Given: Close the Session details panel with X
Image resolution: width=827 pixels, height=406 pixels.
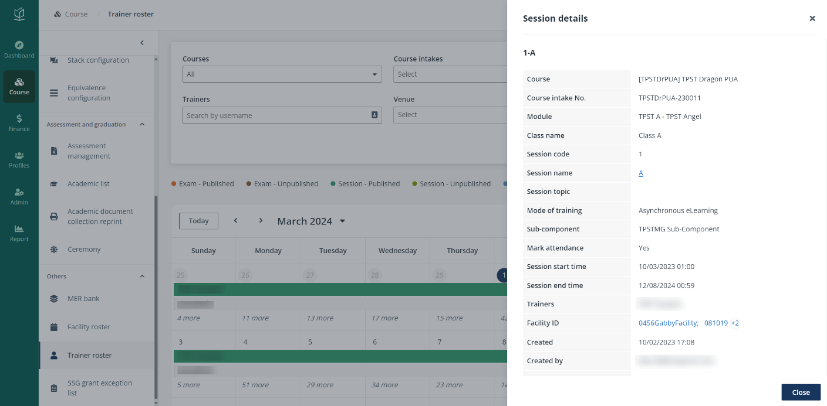Looking at the screenshot, I should [x=812, y=18].
